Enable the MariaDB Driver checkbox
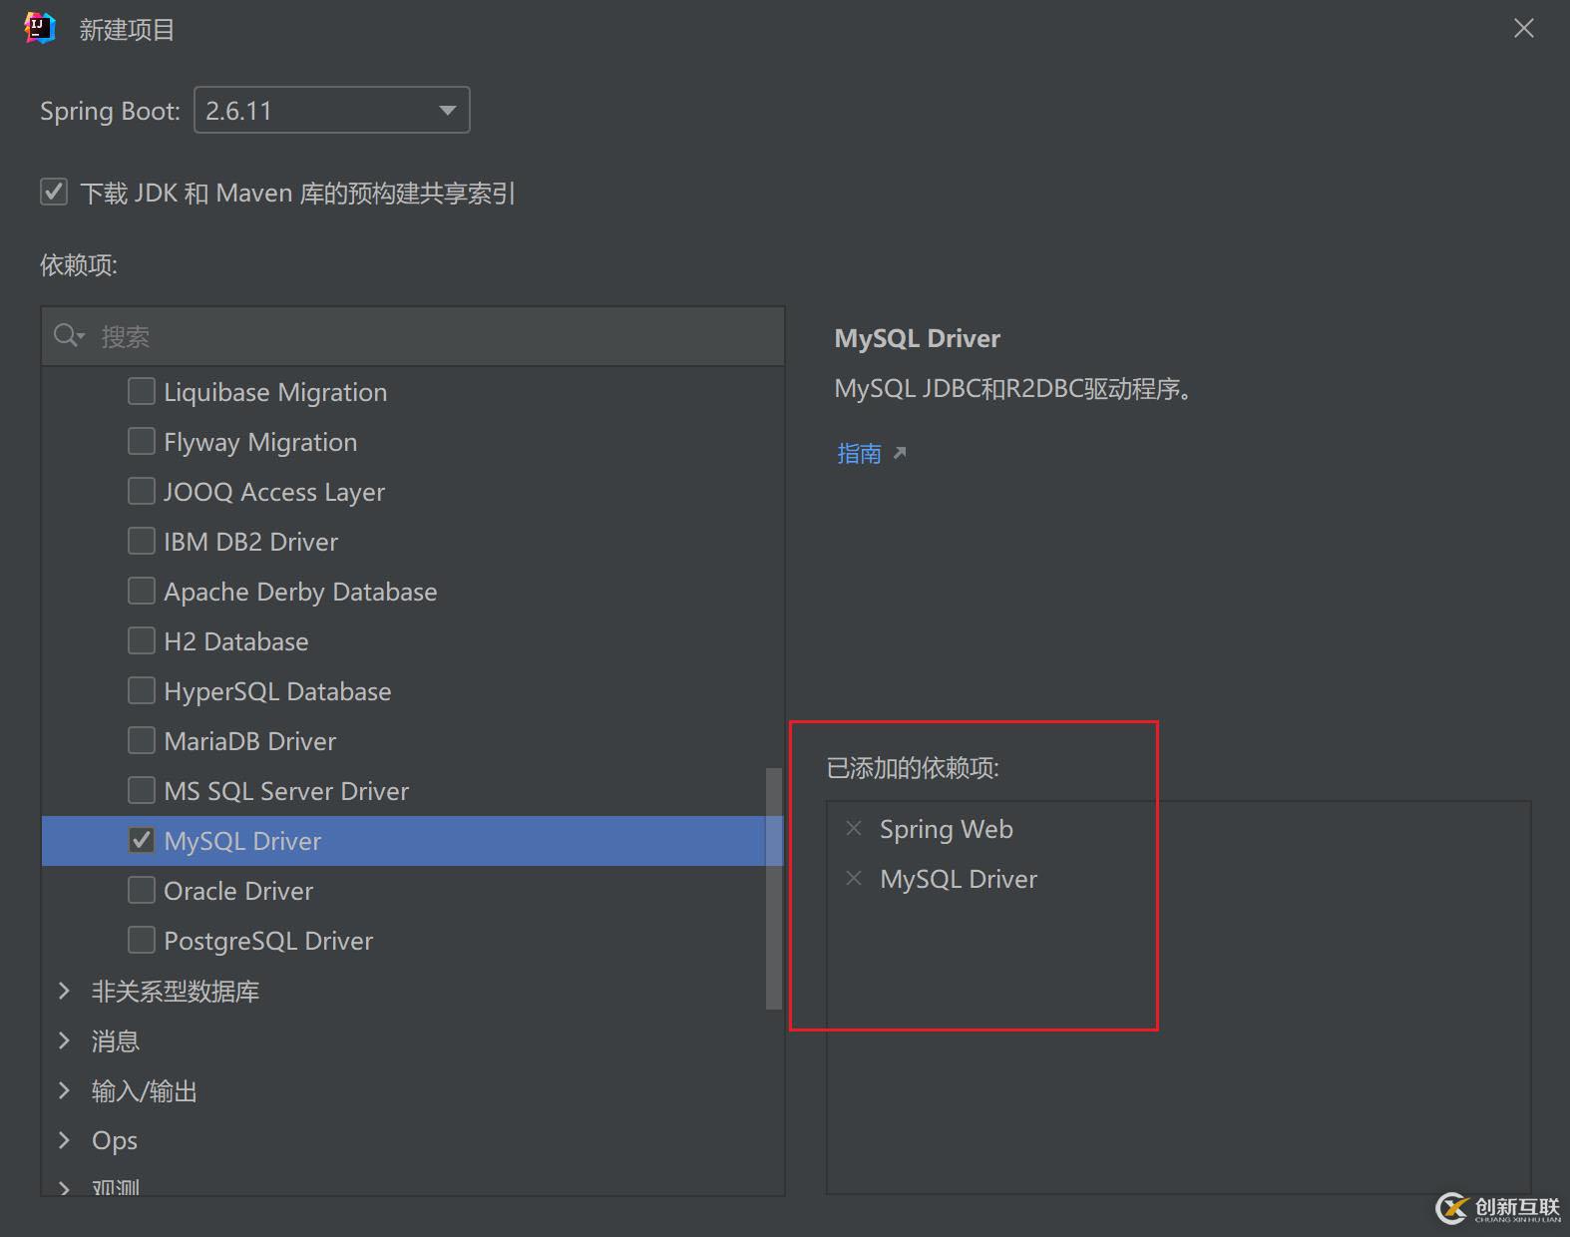 click(142, 740)
